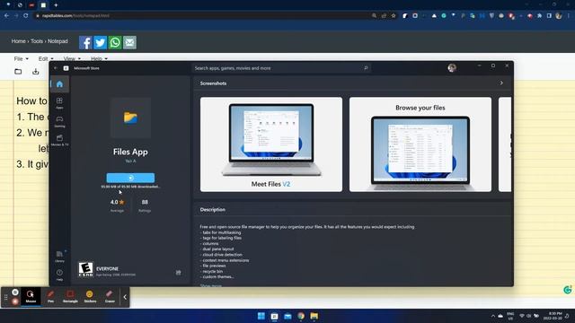Viewport: 575px width, 323px height.
Task: Reload the browser page
Action: pyautogui.click(x=26, y=16)
